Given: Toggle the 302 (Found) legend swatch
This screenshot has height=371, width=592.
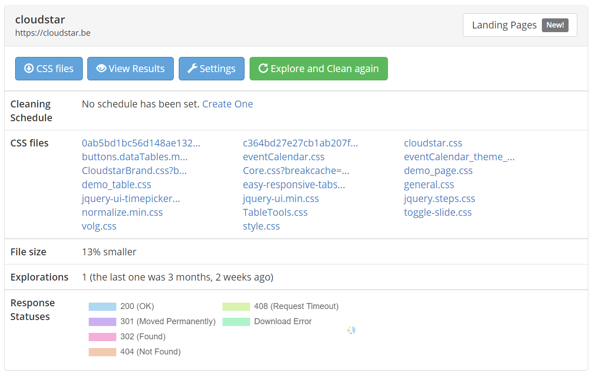Looking at the screenshot, I should click(x=102, y=337).
